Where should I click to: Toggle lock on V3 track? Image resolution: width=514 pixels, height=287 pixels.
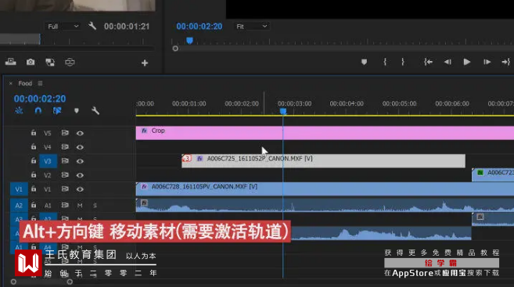pos(34,161)
